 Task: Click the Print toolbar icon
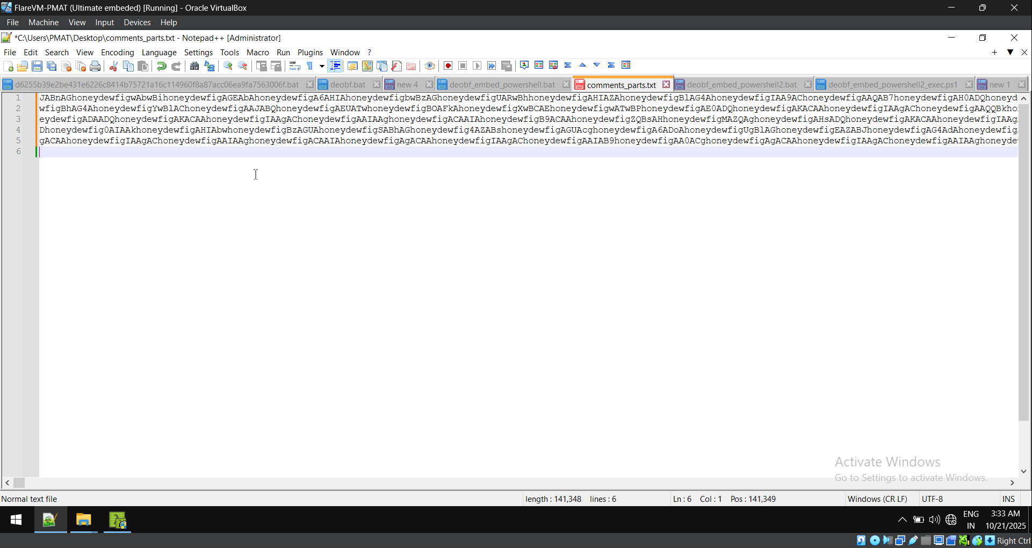(95, 66)
